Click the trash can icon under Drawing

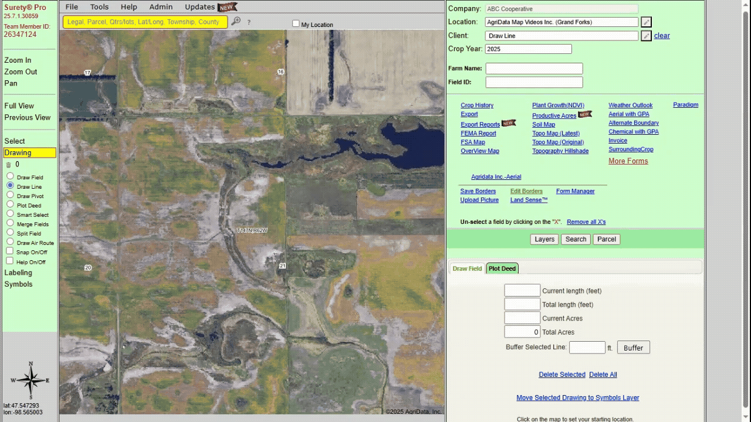coord(8,165)
